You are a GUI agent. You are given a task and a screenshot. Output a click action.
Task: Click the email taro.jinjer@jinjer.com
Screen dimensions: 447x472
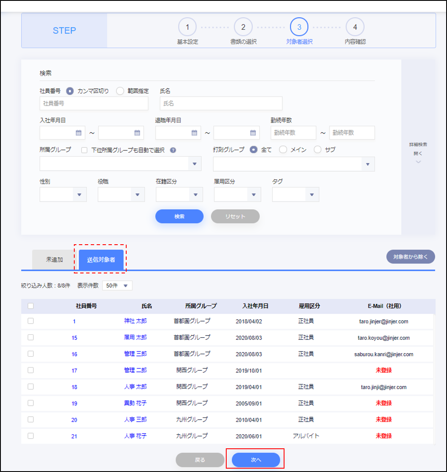click(384, 322)
